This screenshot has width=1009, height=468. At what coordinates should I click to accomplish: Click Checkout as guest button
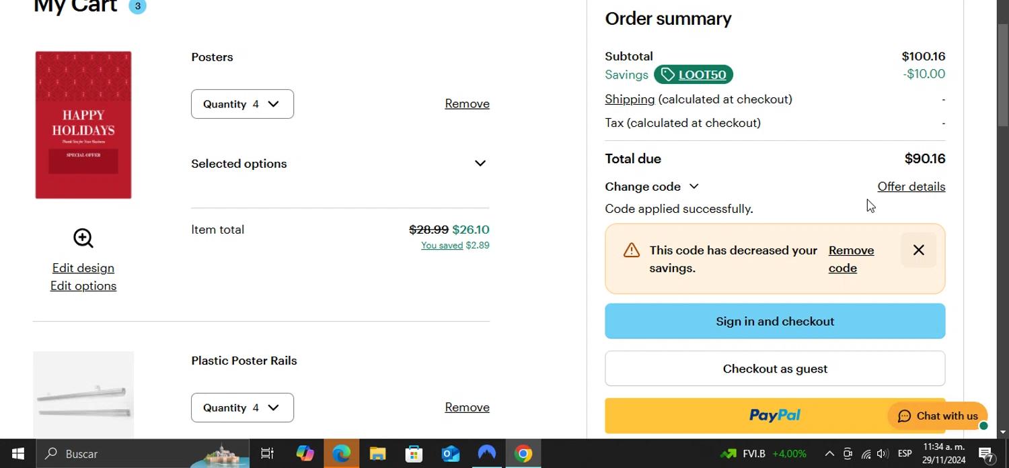pyautogui.click(x=775, y=369)
